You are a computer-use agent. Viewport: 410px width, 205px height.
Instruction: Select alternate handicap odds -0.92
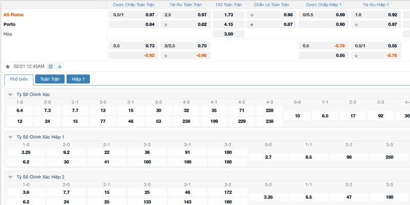coord(134,55)
